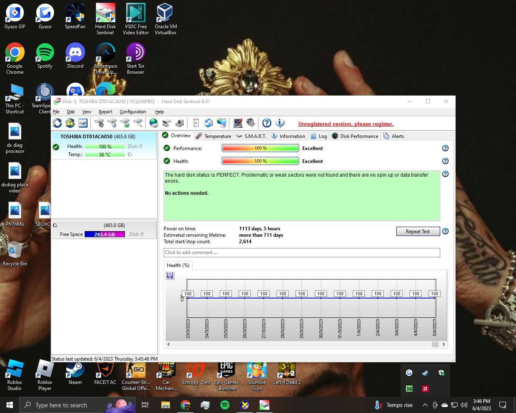Open the File menu

tap(56, 112)
